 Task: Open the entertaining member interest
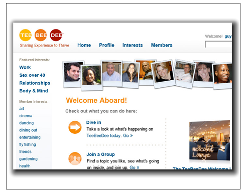(x=30, y=137)
